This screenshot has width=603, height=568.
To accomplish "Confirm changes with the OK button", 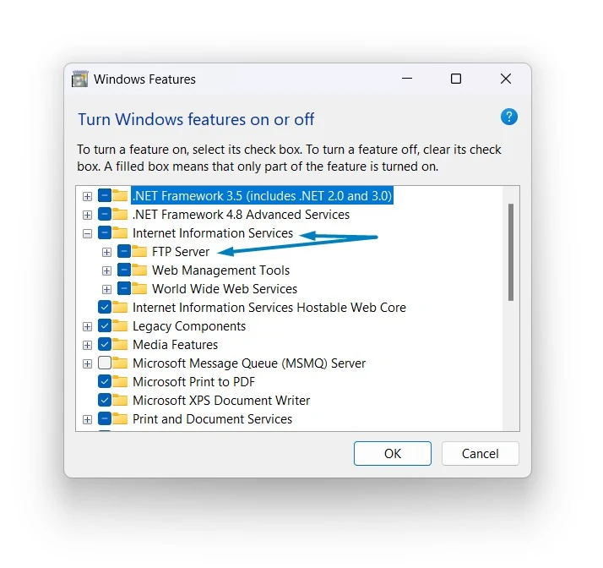I will pos(392,453).
